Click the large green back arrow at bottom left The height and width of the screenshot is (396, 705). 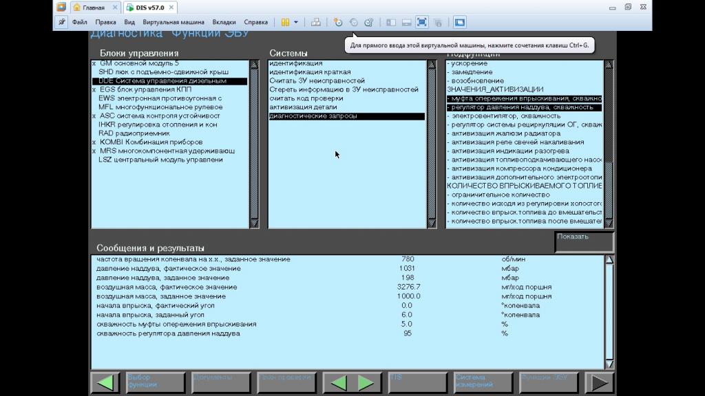[x=105, y=382]
